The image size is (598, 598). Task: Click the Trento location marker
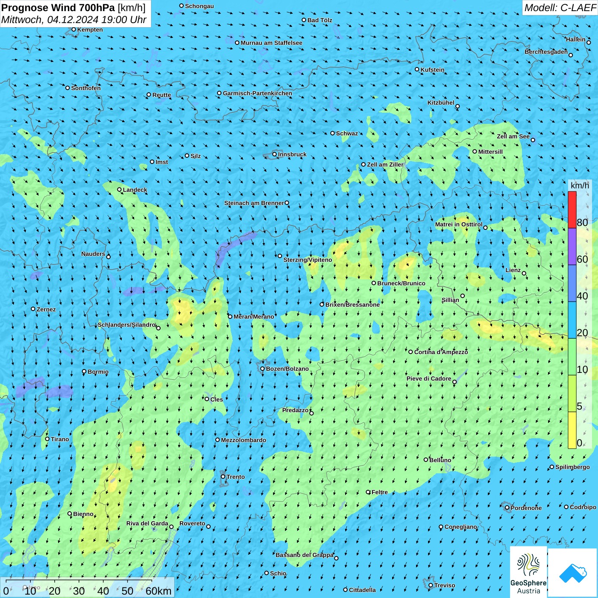tap(223, 477)
